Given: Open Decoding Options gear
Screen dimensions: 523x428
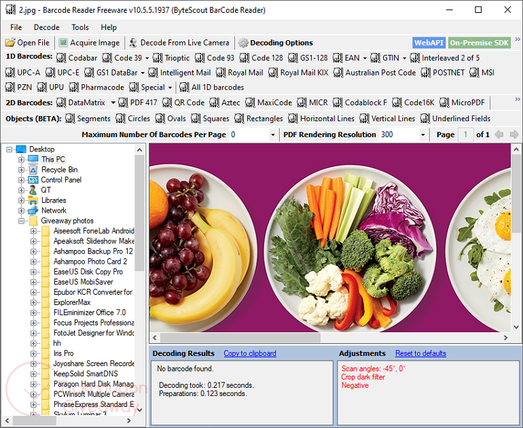Looking at the screenshot, I should 276,43.
